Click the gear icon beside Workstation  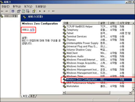tap(64, 86)
